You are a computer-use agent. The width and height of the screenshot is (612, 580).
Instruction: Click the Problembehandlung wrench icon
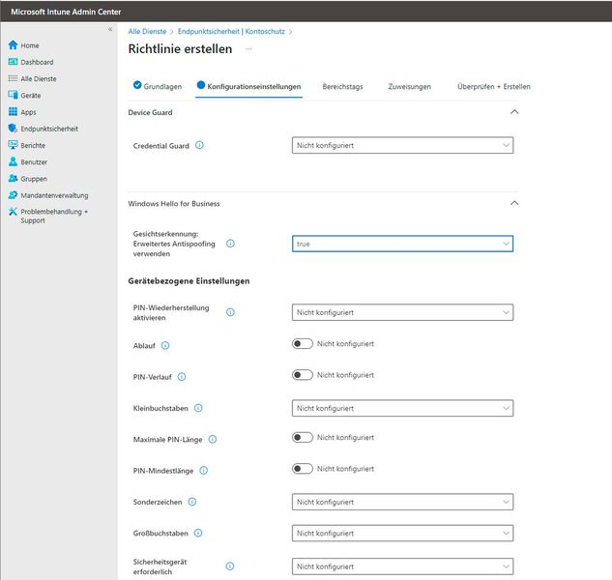tap(13, 212)
